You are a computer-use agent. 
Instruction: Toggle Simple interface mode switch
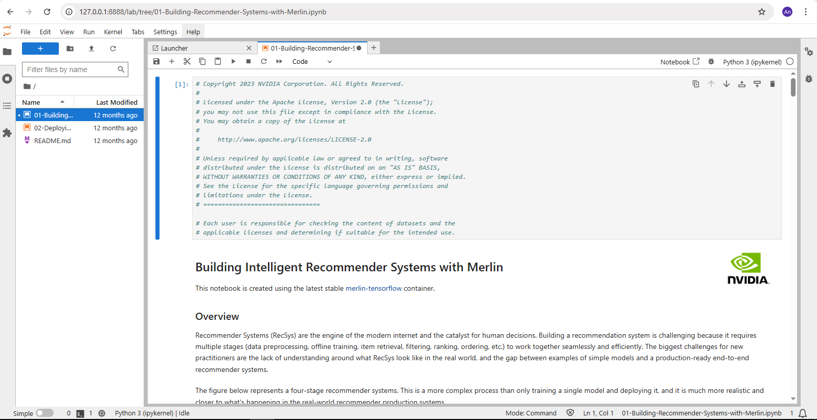pos(44,413)
